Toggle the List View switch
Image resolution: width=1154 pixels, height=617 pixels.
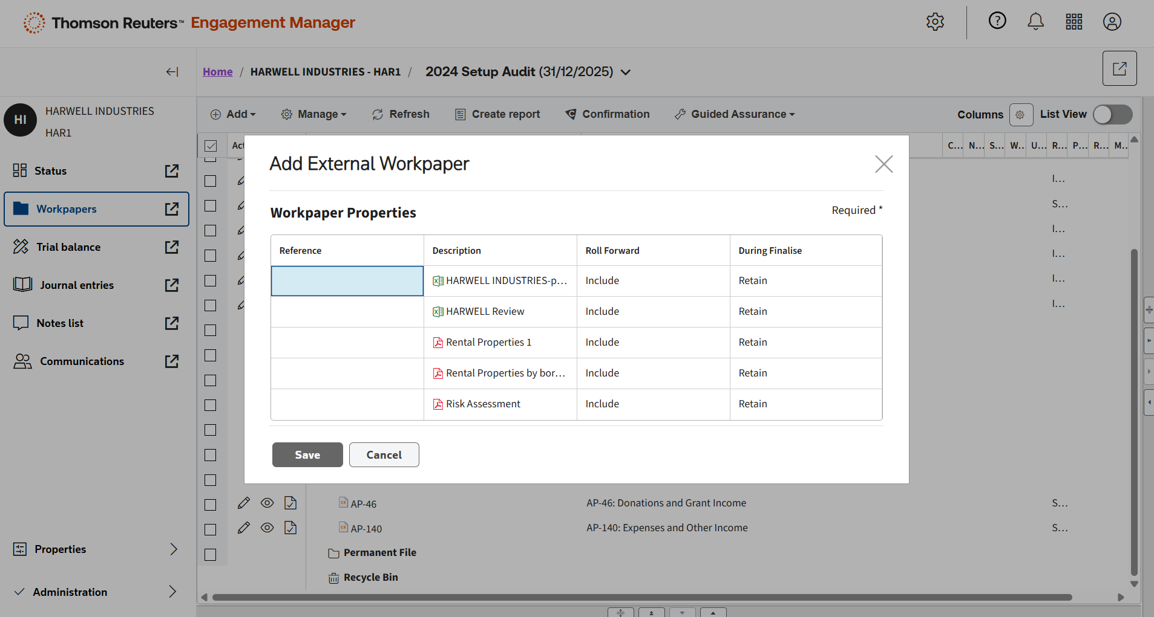[x=1112, y=115]
